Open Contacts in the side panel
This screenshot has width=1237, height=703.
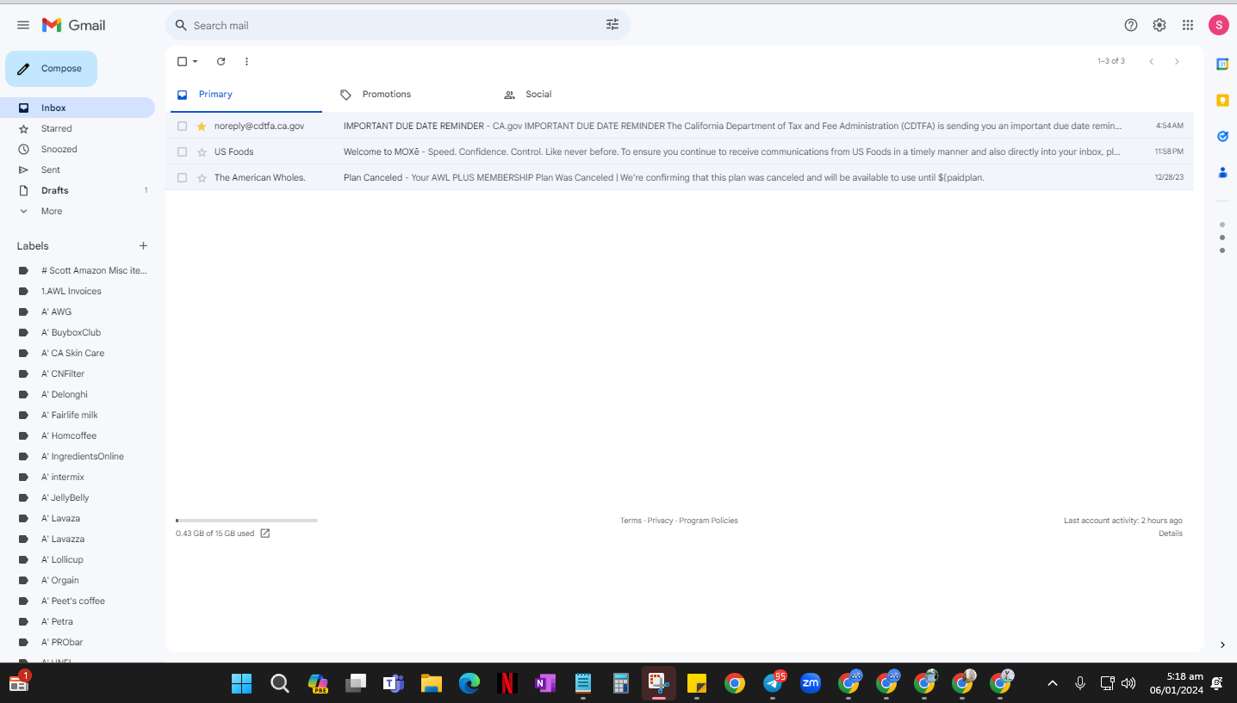1221,172
